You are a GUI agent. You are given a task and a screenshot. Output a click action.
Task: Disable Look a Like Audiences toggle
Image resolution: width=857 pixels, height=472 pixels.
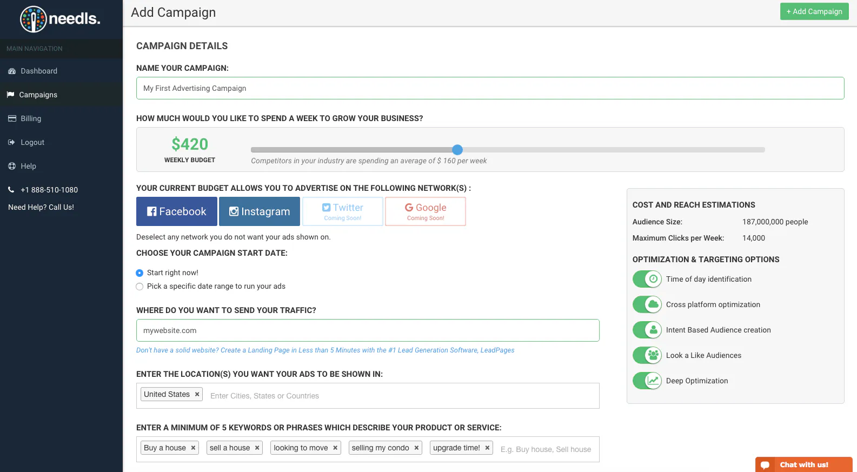(647, 355)
